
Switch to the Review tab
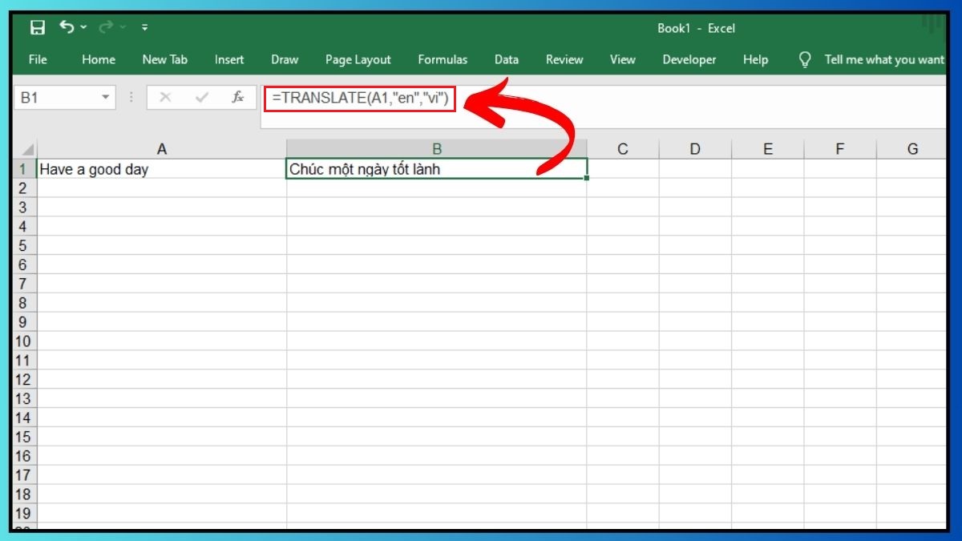564,59
